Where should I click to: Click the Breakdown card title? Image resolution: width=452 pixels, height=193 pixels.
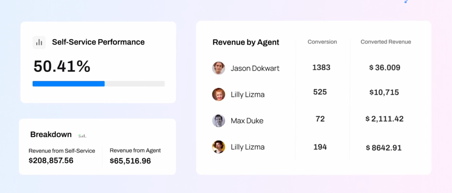[x=51, y=134]
